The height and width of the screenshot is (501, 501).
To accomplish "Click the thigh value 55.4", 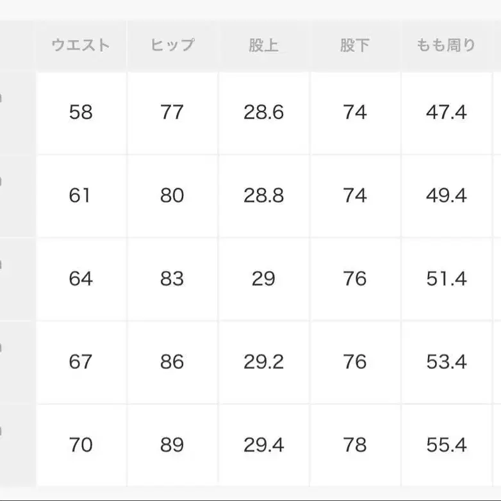I will (446, 445).
